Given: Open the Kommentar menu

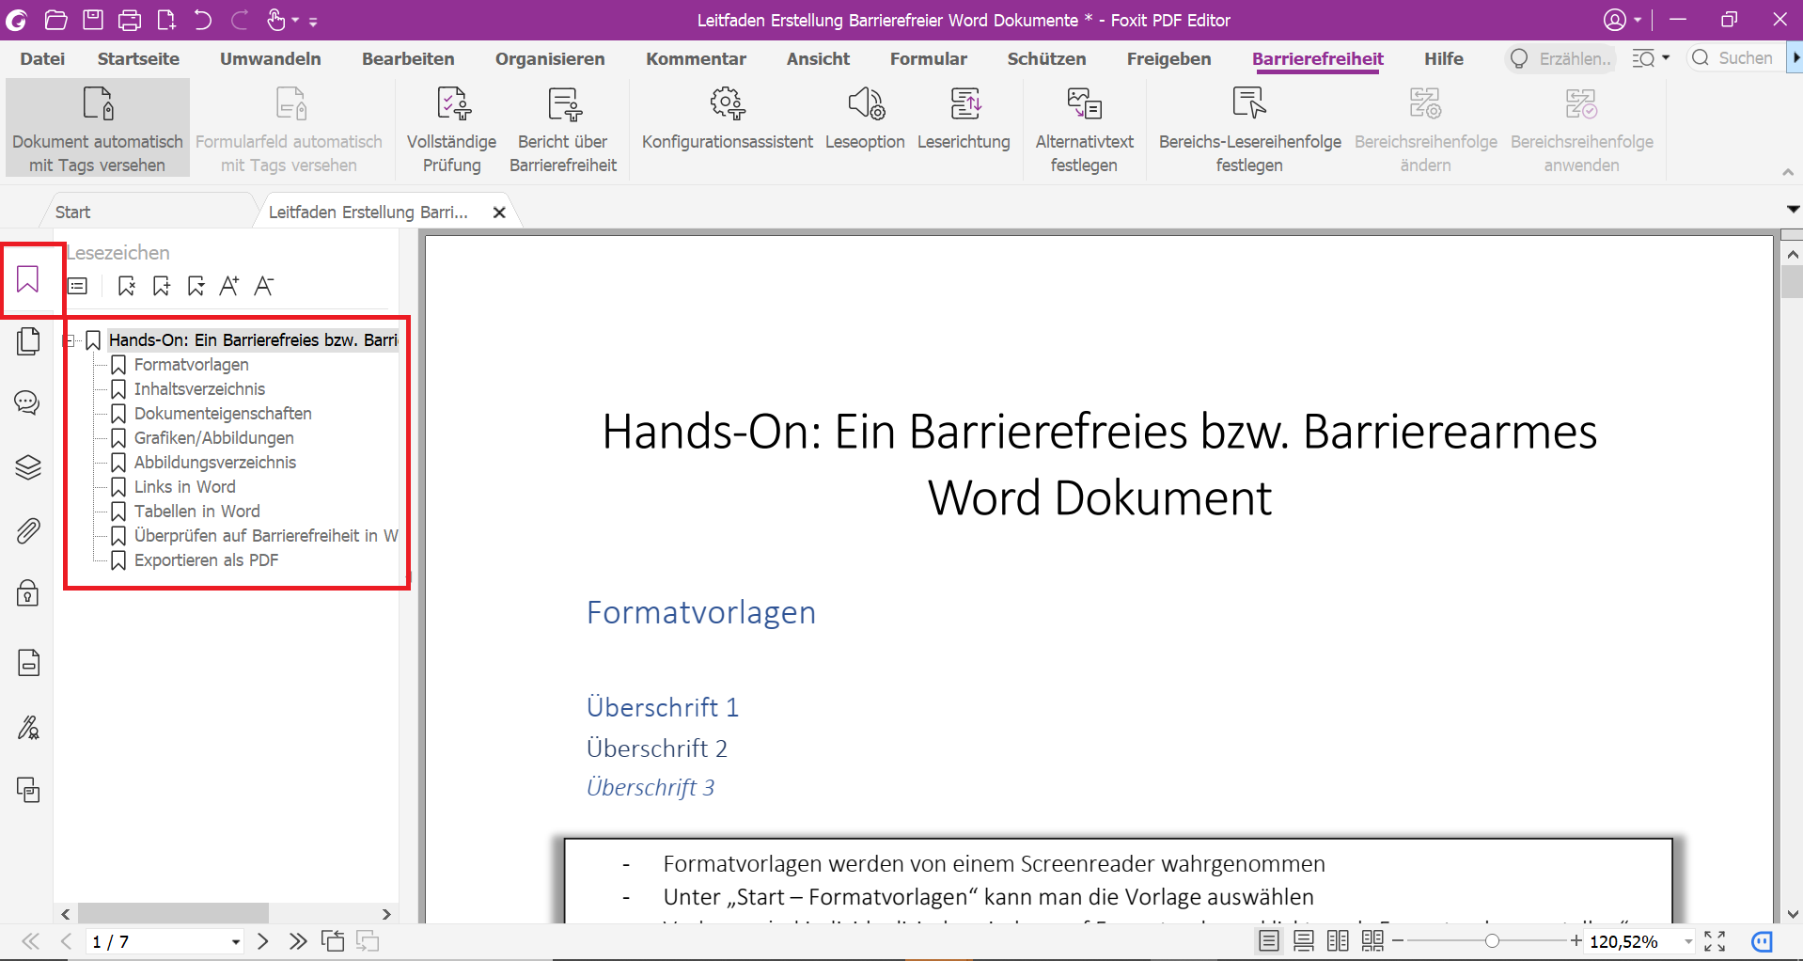Looking at the screenshot, I should pos(696,58).
